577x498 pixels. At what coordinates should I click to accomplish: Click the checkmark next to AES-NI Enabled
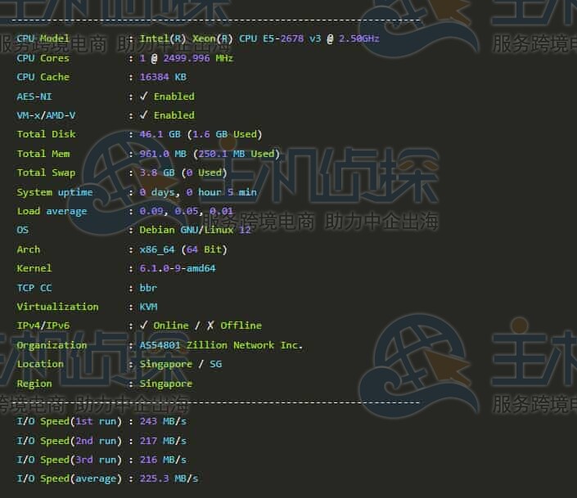tap(144, 96)
